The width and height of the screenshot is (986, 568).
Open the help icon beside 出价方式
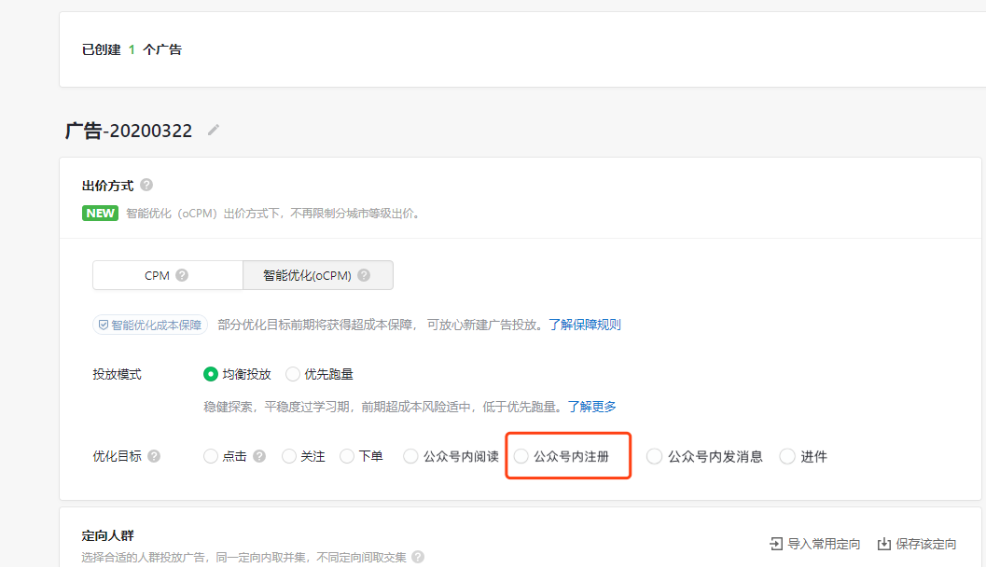[146, 186]
